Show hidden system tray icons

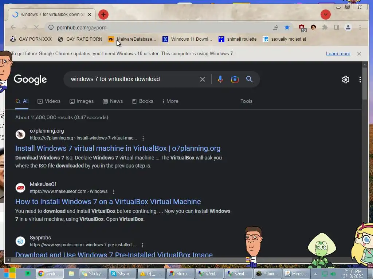[316, 274]
